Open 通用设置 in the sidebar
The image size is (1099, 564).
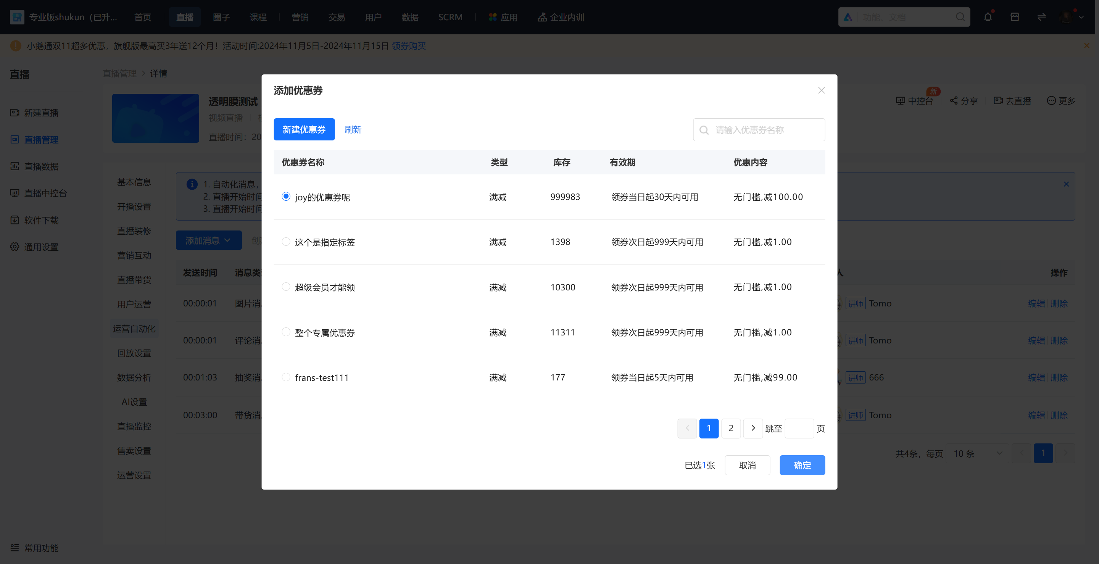(35, 247)
